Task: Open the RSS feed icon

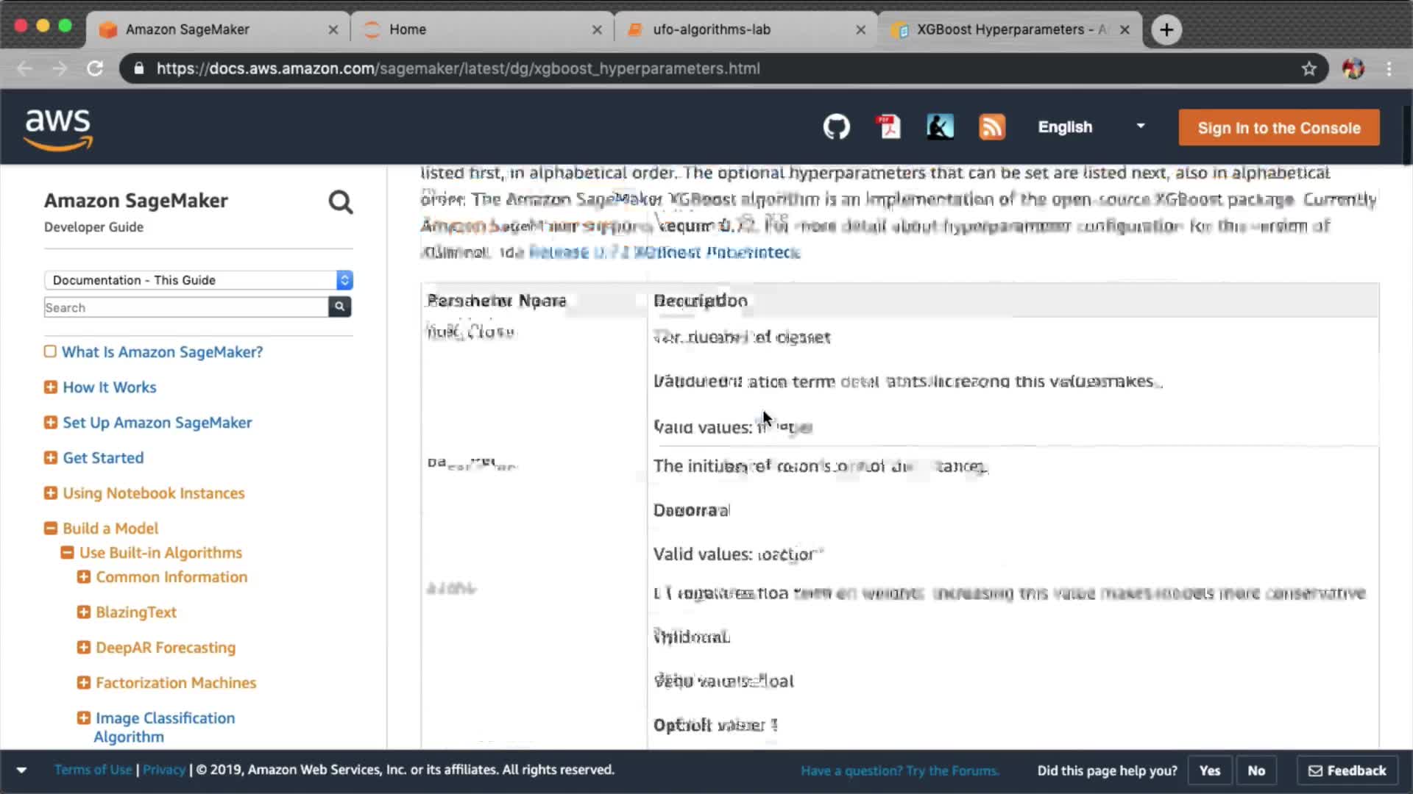Action: [991, 127]
